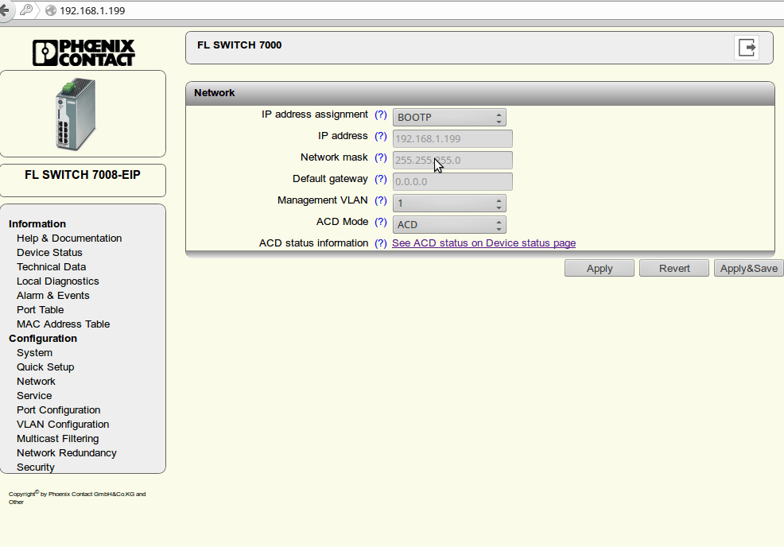Viewport: 784px width, 547px height.
Task: Open Service configuration page
Action: pos(34,396)
